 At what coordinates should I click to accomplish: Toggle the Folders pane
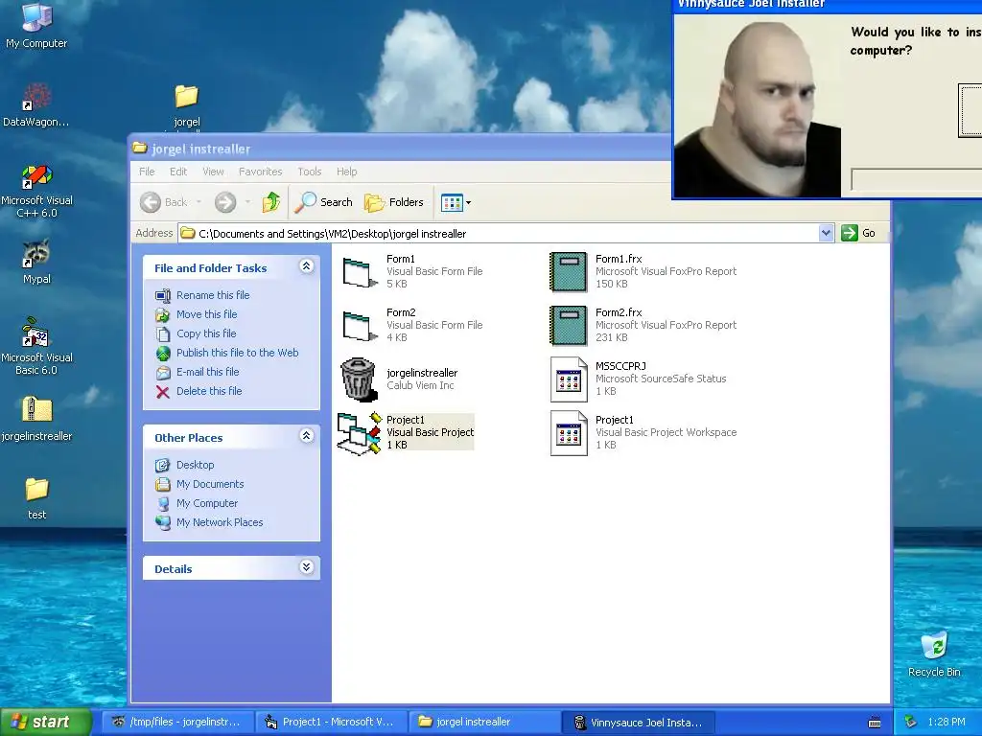coord(394,202)
